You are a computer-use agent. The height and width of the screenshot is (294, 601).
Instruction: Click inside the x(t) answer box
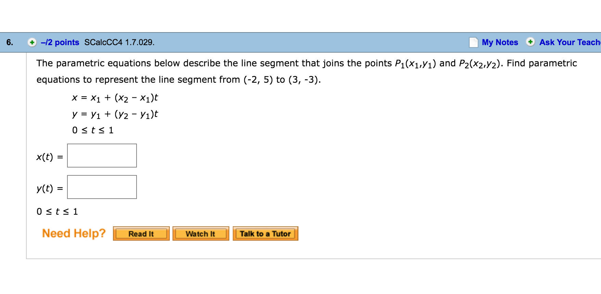[102, 156]
